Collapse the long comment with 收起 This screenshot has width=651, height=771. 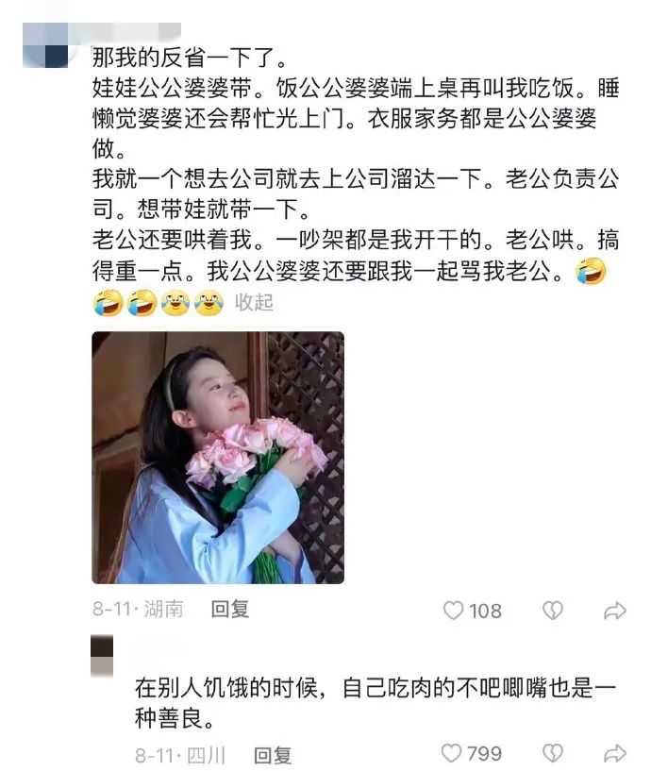[254, 302]
